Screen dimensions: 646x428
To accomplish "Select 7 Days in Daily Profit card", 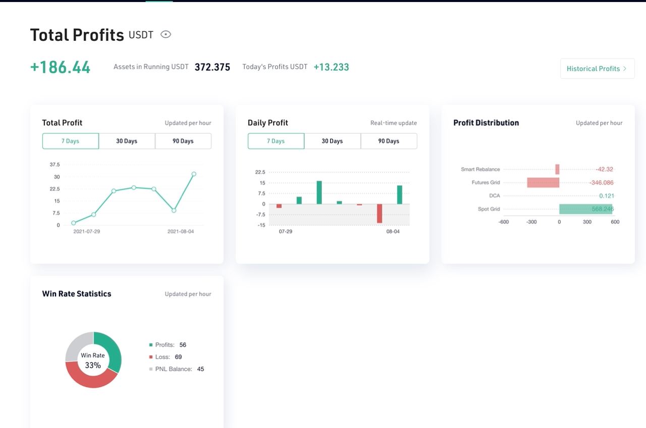I will [276, 141].
